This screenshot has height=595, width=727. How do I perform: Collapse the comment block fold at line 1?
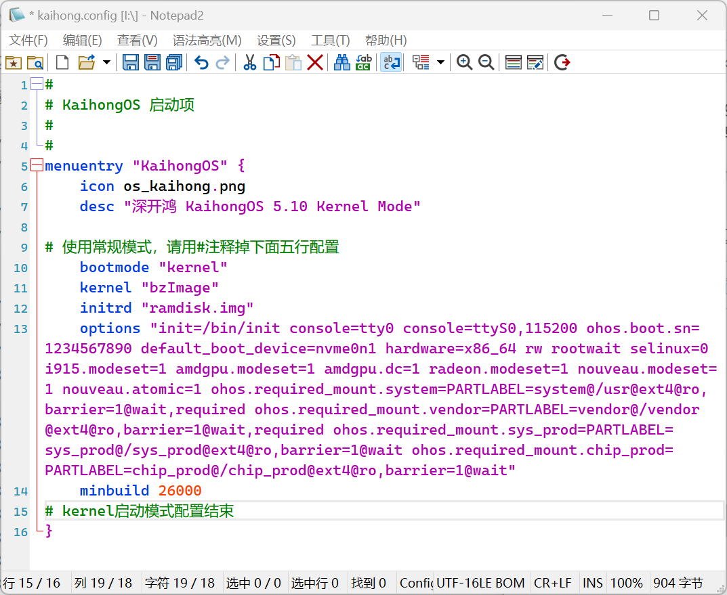coord(37,84)
